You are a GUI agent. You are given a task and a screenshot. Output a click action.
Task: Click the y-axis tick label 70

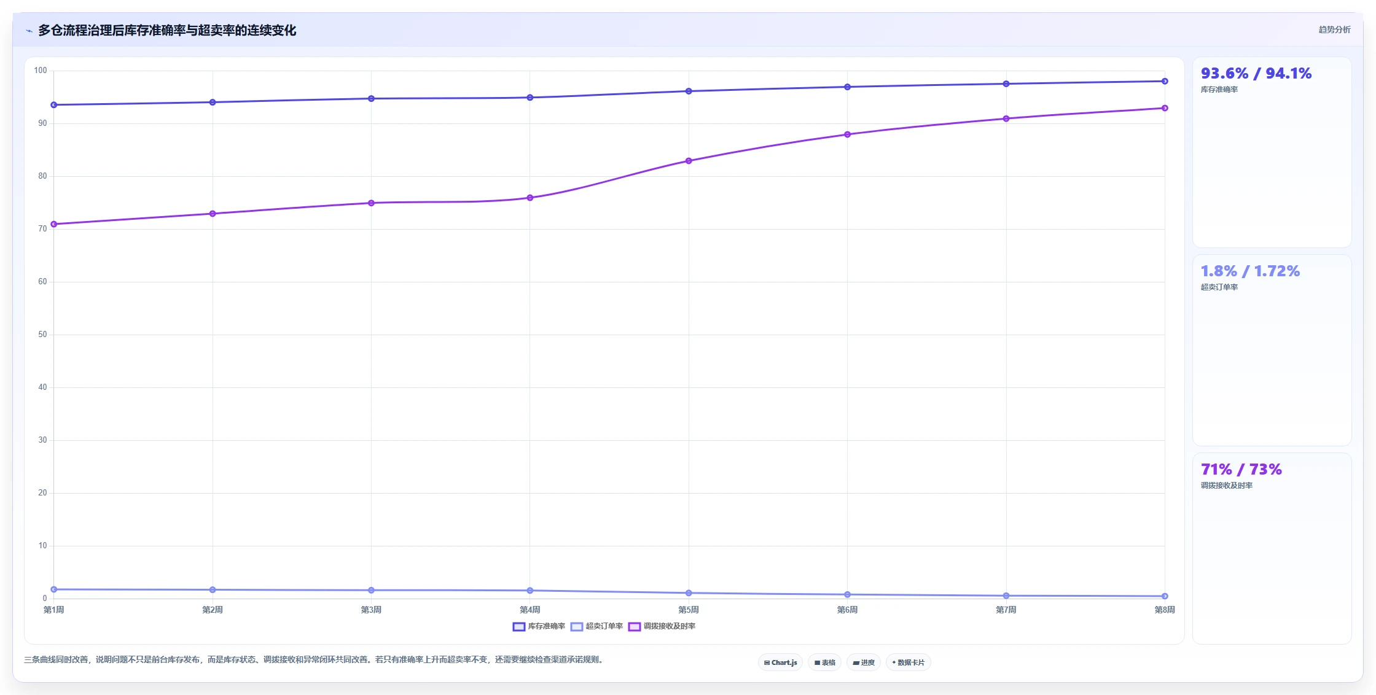(42, 229)
